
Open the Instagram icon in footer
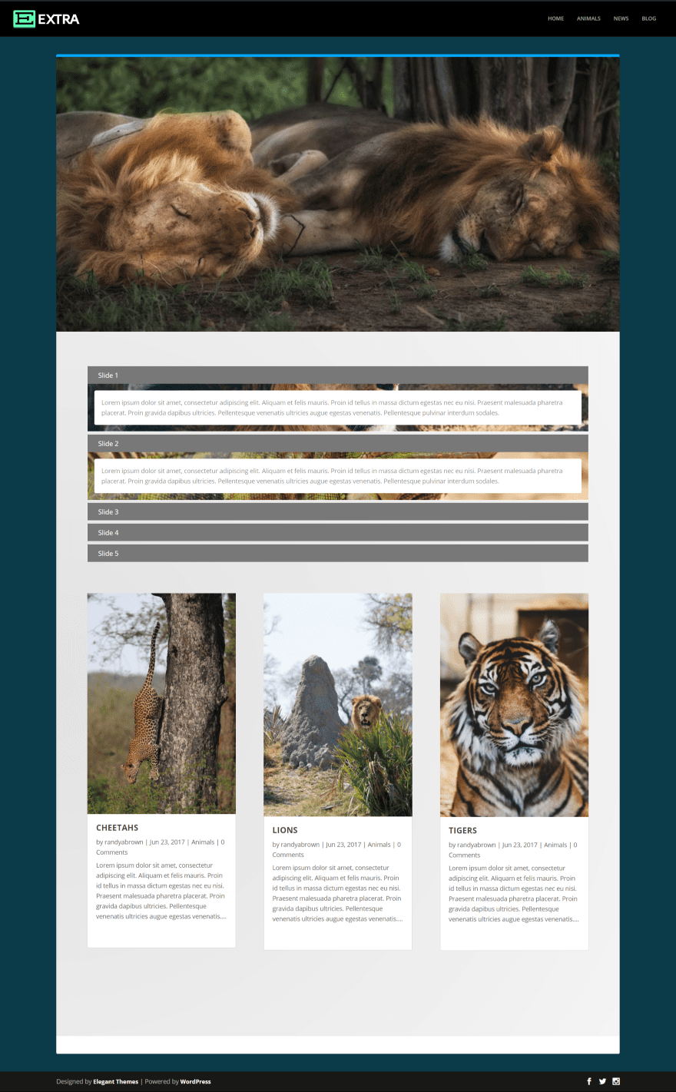point(616,1081)
